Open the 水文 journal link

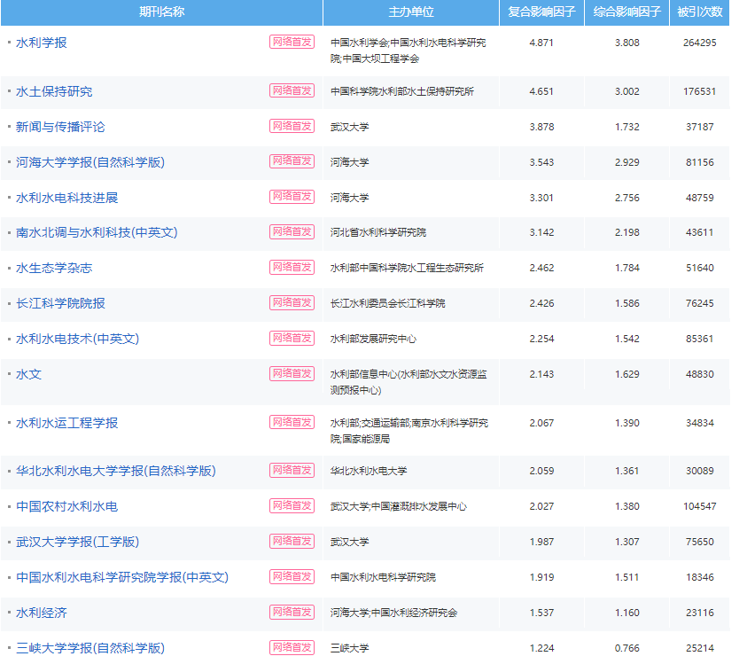coord(28,374)
